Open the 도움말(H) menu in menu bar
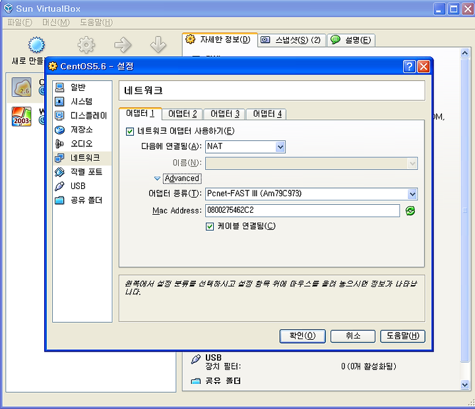Viewport: 475px width, 409px height. 96,22
